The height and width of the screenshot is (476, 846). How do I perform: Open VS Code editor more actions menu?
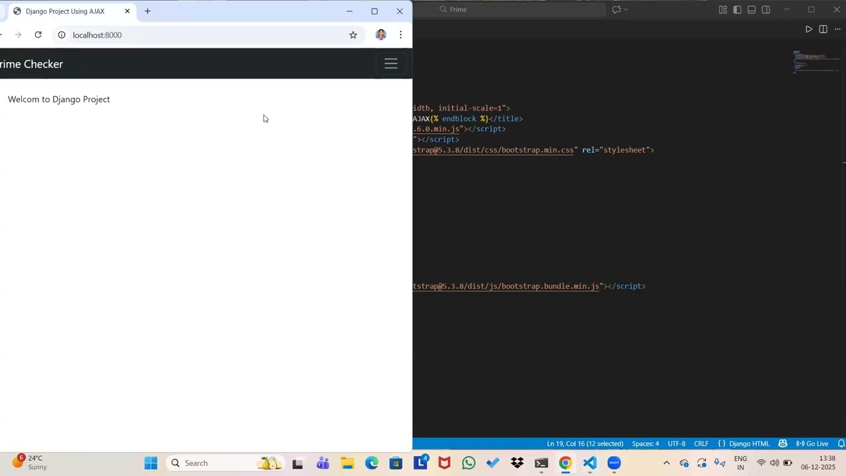(x=837, y=29)
